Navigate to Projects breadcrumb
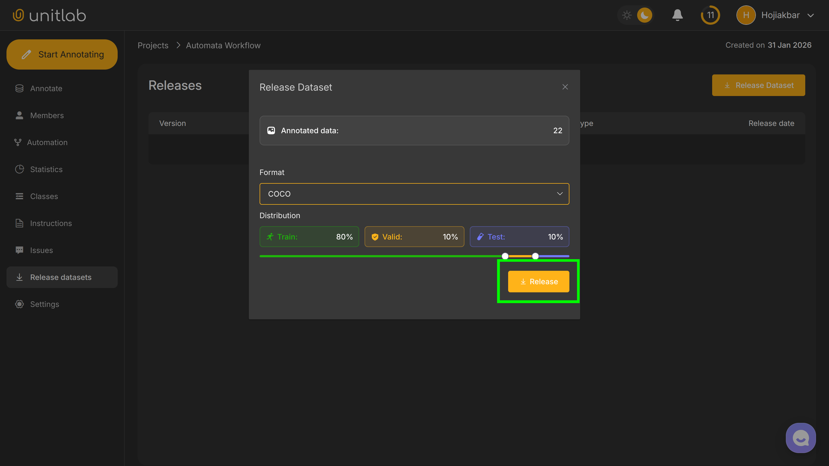Screen dimensions: 829x466 pos(153,45)
